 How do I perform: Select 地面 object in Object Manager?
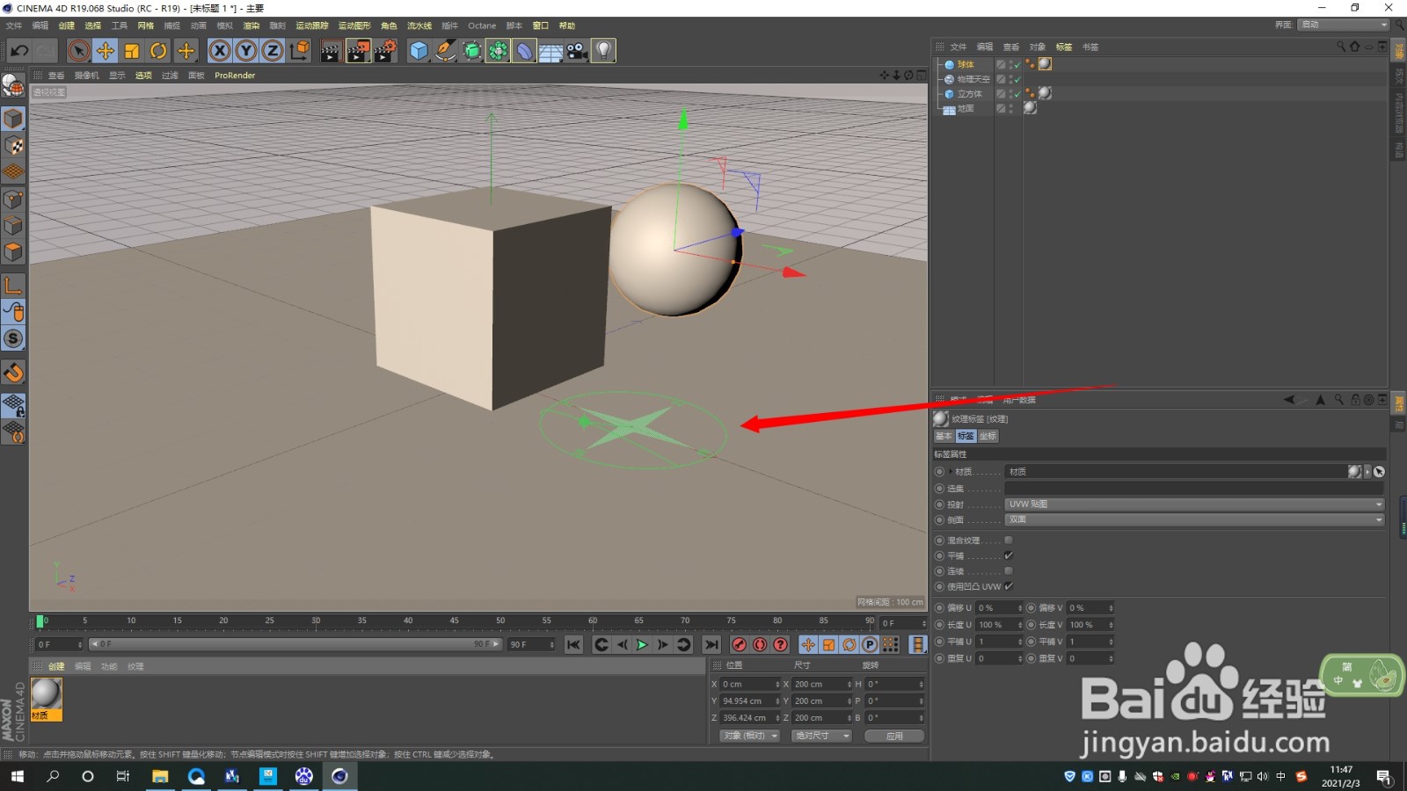click(966, 108)
